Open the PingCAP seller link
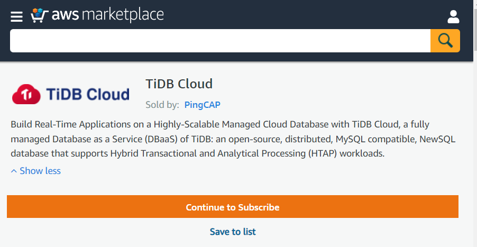 [x=202, y=105]
